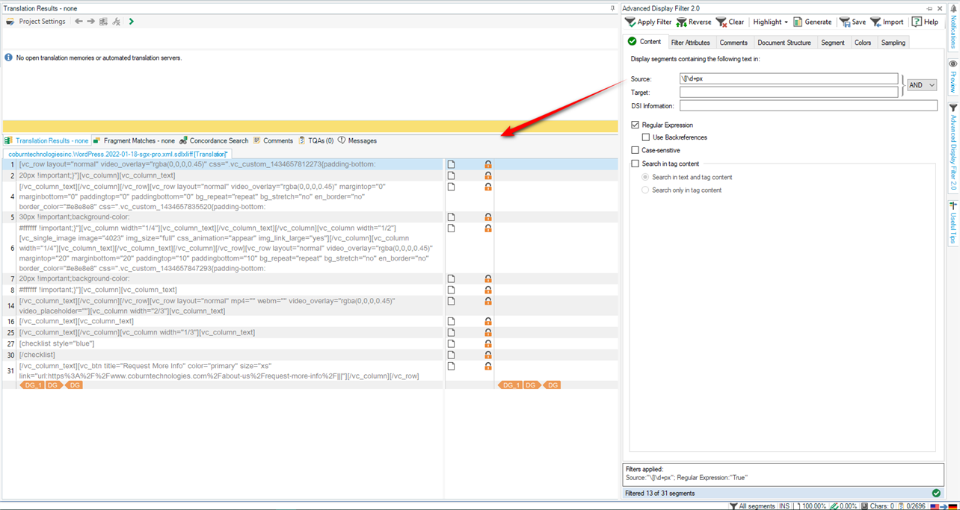Viewport: 960px width, 510px height.
Task: Open the Preview side panel
Action: coord(953,76)
